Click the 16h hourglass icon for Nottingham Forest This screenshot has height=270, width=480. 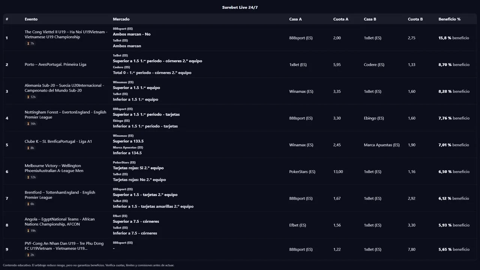point(28,124)
